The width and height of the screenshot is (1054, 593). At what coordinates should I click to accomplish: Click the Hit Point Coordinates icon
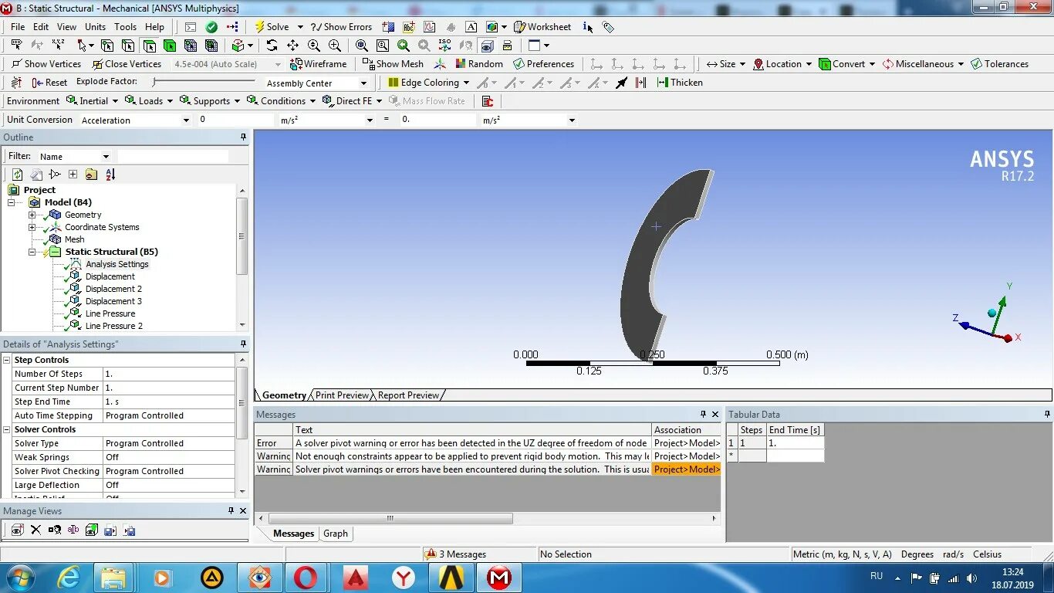pyautogui.click(x=59, y=46)
